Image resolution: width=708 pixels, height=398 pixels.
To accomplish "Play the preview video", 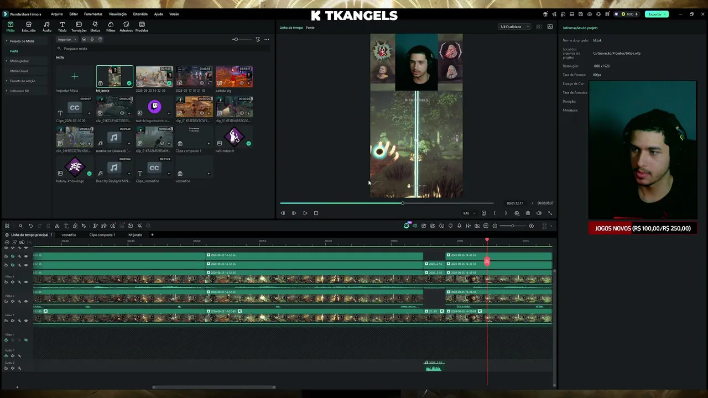I will [x=305, y=213].
